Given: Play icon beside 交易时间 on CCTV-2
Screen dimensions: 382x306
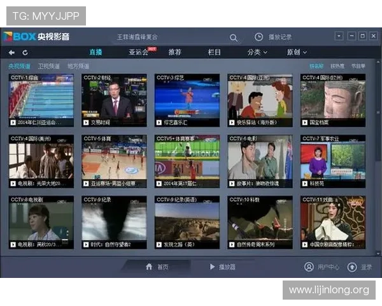Looking at the screenshot, I should pos(86,122).
